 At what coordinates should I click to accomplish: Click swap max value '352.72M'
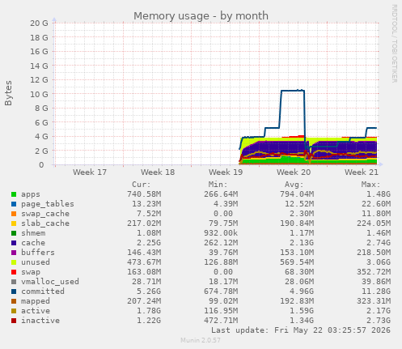(374, 272)
